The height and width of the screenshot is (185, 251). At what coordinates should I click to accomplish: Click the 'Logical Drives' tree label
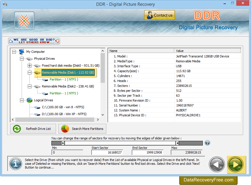point(44,100)
